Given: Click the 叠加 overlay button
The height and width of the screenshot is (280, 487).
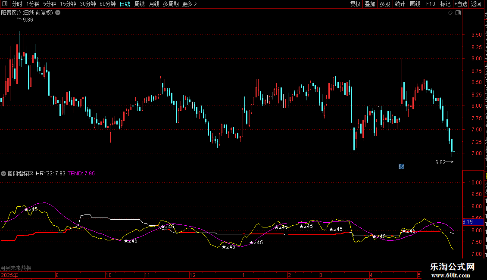Looking at the screenshot, I should click(370, 4).
